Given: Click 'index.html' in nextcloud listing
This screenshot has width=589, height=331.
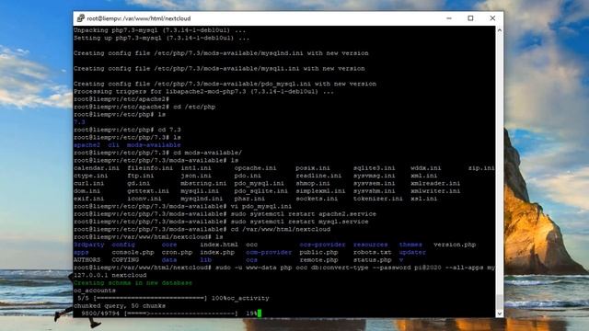Looking at the screenshot, I should [x=219, y=245].
